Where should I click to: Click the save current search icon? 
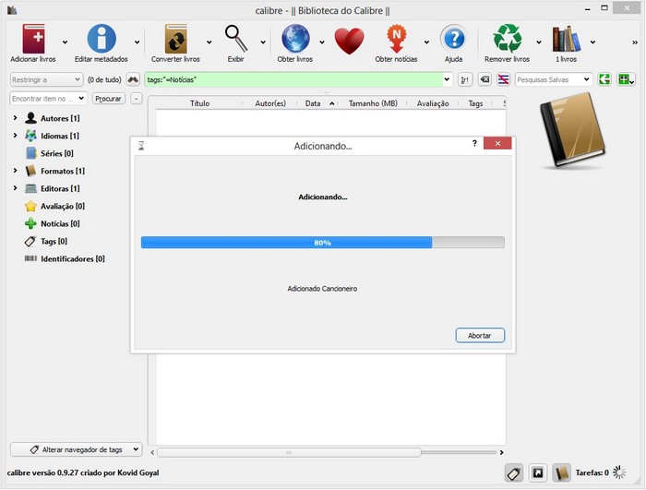tap(626, 79)
